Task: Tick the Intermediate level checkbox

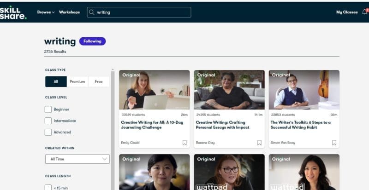Action: 48,121
